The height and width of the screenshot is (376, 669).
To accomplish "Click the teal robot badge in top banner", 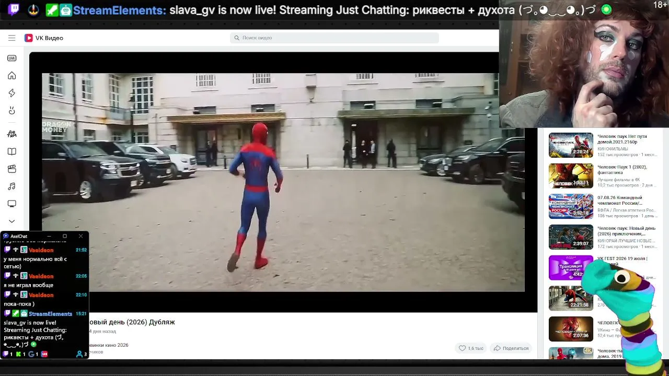I will tap(66, 10).
